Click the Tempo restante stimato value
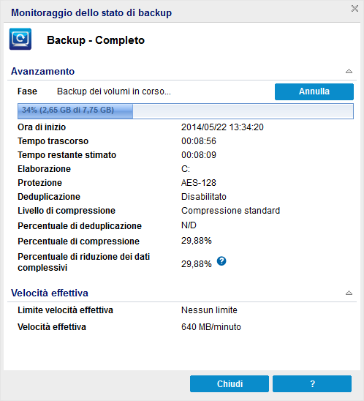This screenshot has width=364, height=401. coord(199,154)
